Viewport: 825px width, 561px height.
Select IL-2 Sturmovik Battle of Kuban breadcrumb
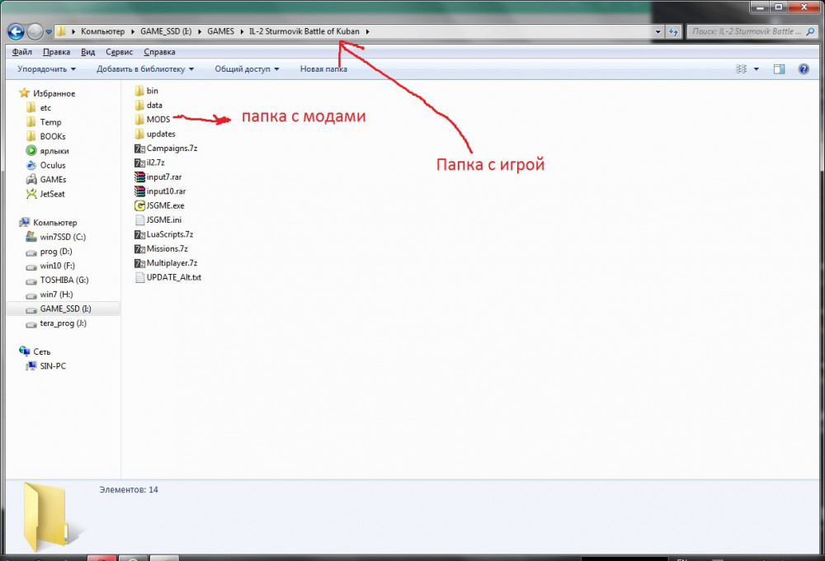tap(304, 31)
